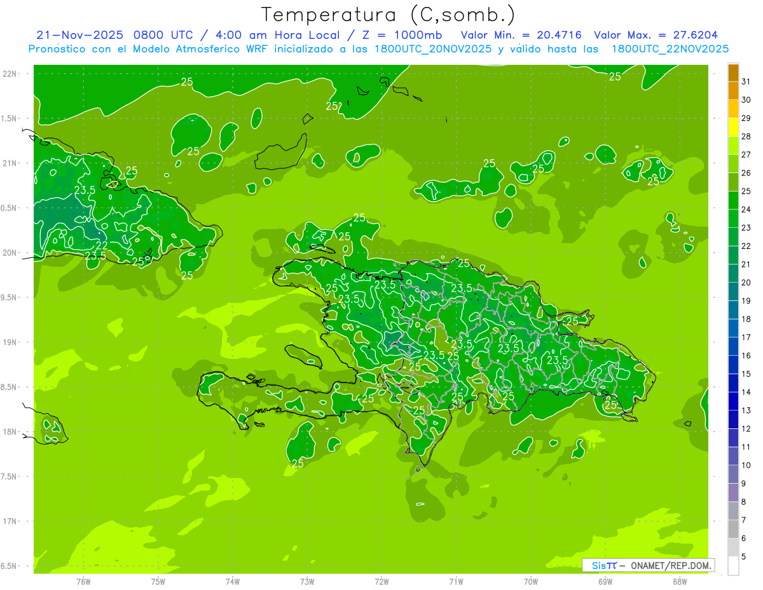Click the '22N' latitude axis label
763x590 pixels.
[11, 73]
